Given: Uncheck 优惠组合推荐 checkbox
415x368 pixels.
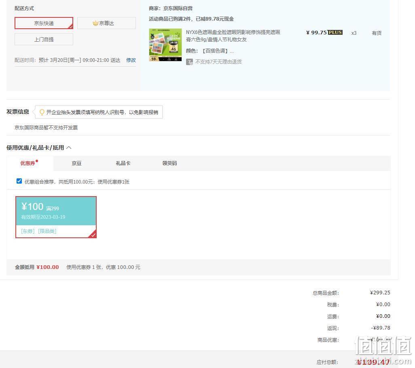Looking at the screenshot, I should coord(19,181).
